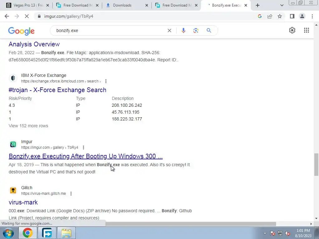Submit search with the magnifier icon
Screen dimensions: 319x239
coord(209,30)
